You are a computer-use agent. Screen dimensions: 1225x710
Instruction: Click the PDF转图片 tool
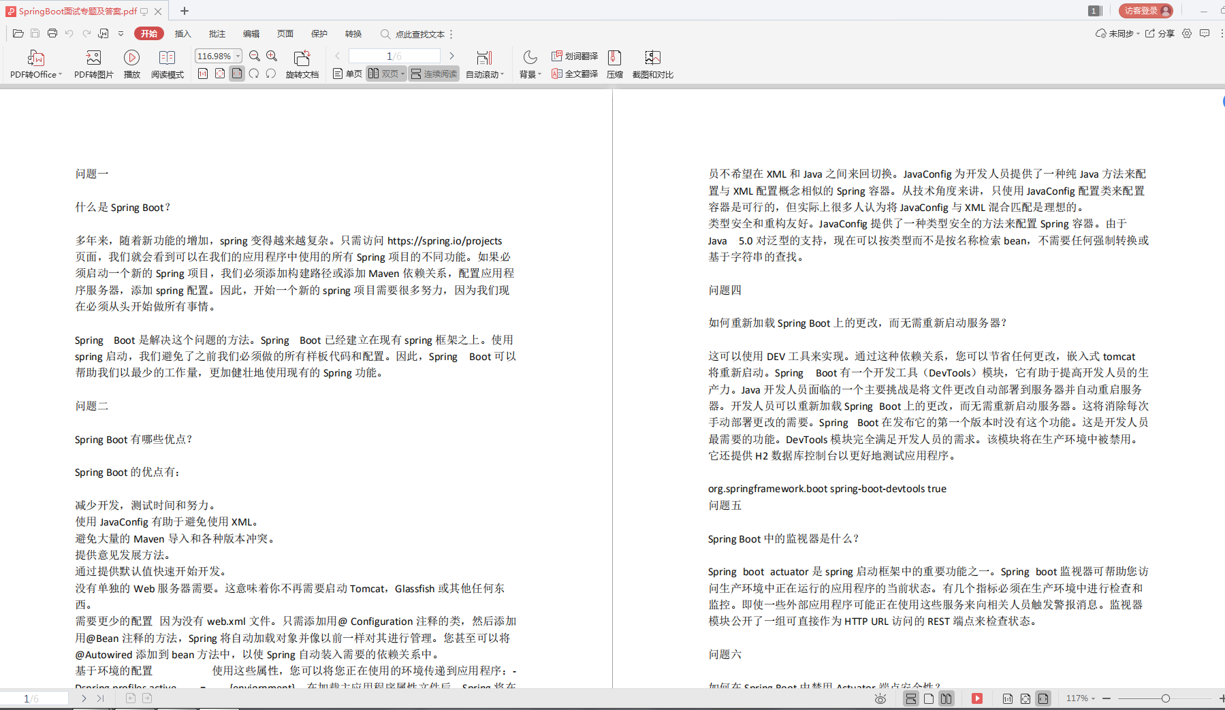(x=94, y=64)
